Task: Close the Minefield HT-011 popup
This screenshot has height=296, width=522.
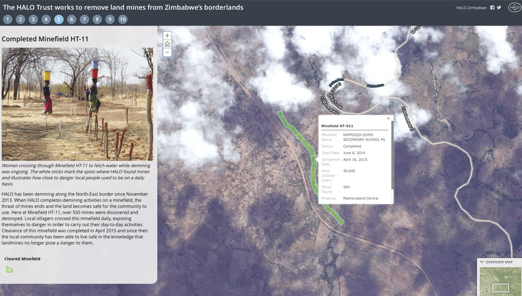Action: [x=388, y=119]
